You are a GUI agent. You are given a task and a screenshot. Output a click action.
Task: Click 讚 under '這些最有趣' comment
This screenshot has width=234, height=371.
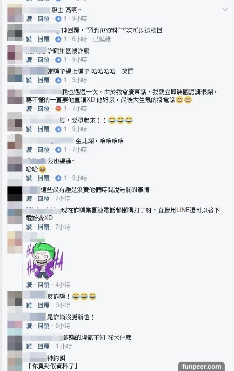[29, 199]
